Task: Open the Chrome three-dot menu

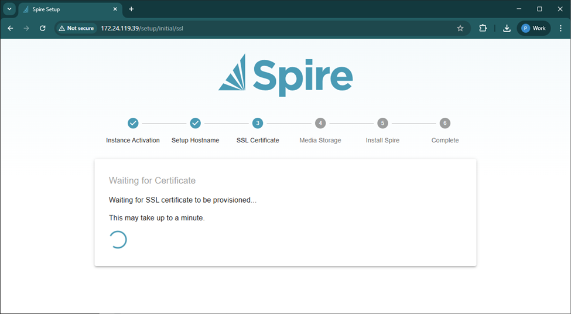Action: (x=560, y=28)
